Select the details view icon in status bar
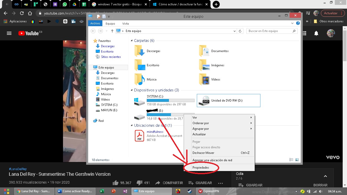Screen dimensions: 347x195 (x=291, y=159)
